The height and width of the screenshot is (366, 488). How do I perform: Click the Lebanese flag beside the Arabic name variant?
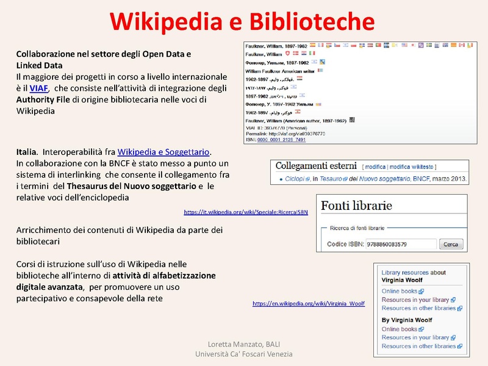(299, 113)
